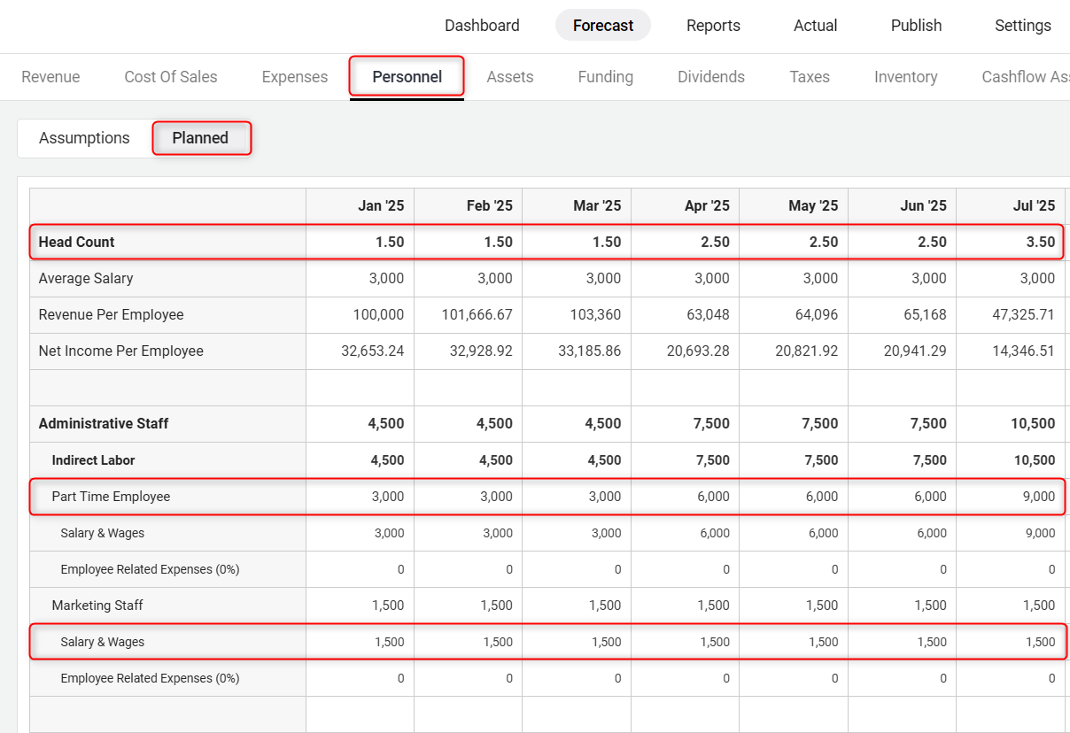Open the Assets tab
Image resolution: width=1070 pixels, height=733 pixels.
[x=510, y=77]
